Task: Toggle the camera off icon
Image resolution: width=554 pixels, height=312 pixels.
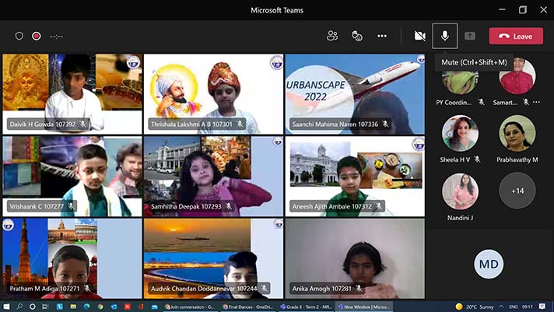Action: click(x=420, y=36)
